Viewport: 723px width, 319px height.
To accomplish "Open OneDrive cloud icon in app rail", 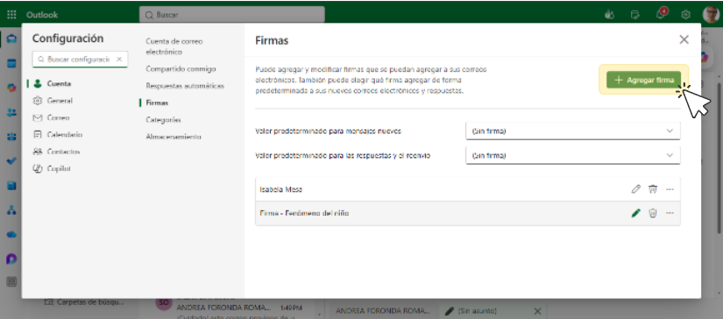I will point(11,235).
